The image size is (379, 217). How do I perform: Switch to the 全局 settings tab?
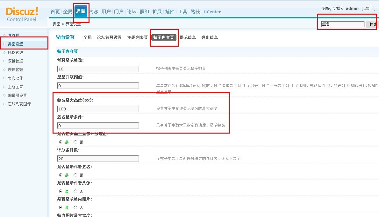[87, 37]
